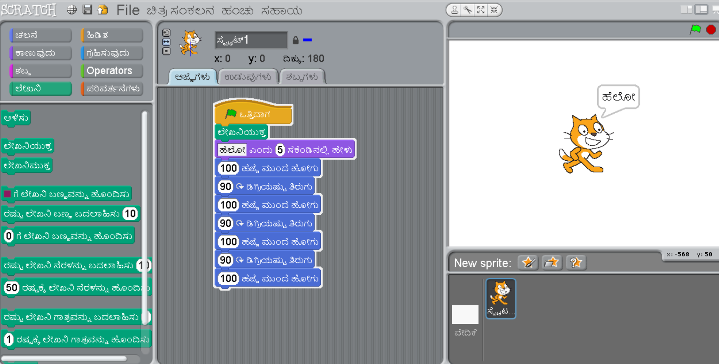This screenshot has width=719, height=364.
Task: Paint a new sprite
Action: (528, 263)
